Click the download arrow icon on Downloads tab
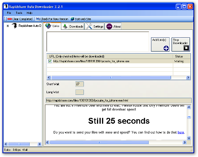The image size is (198, 157). pyautogui.click(x=65, y=26)
